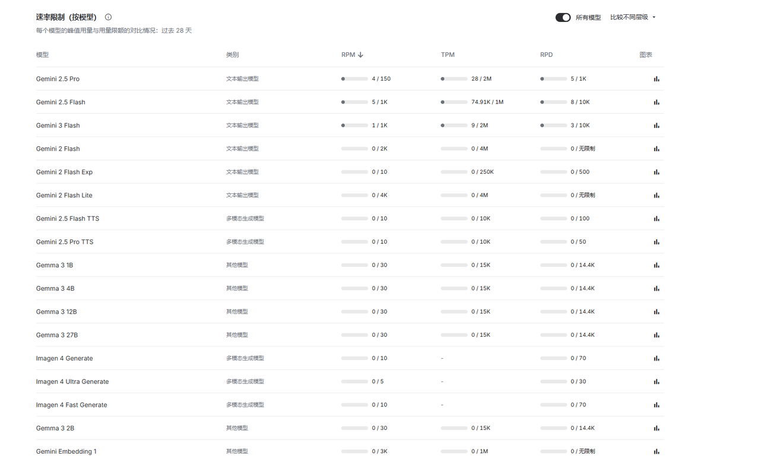Viewport: 760px width, 459px height.
Task: View the chart for Gemini 2 Flash Lite
Action: coord(656,195)
